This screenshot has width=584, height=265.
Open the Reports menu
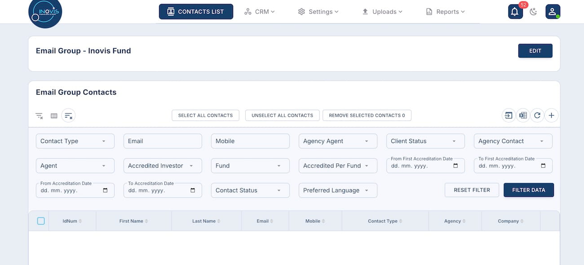click(x=445, y=12)
